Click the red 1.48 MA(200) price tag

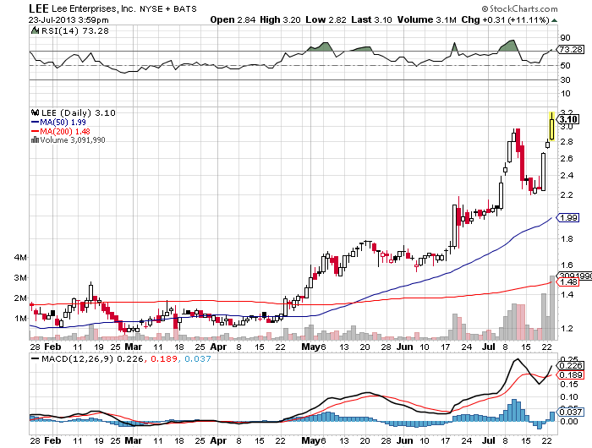(568, 282)
